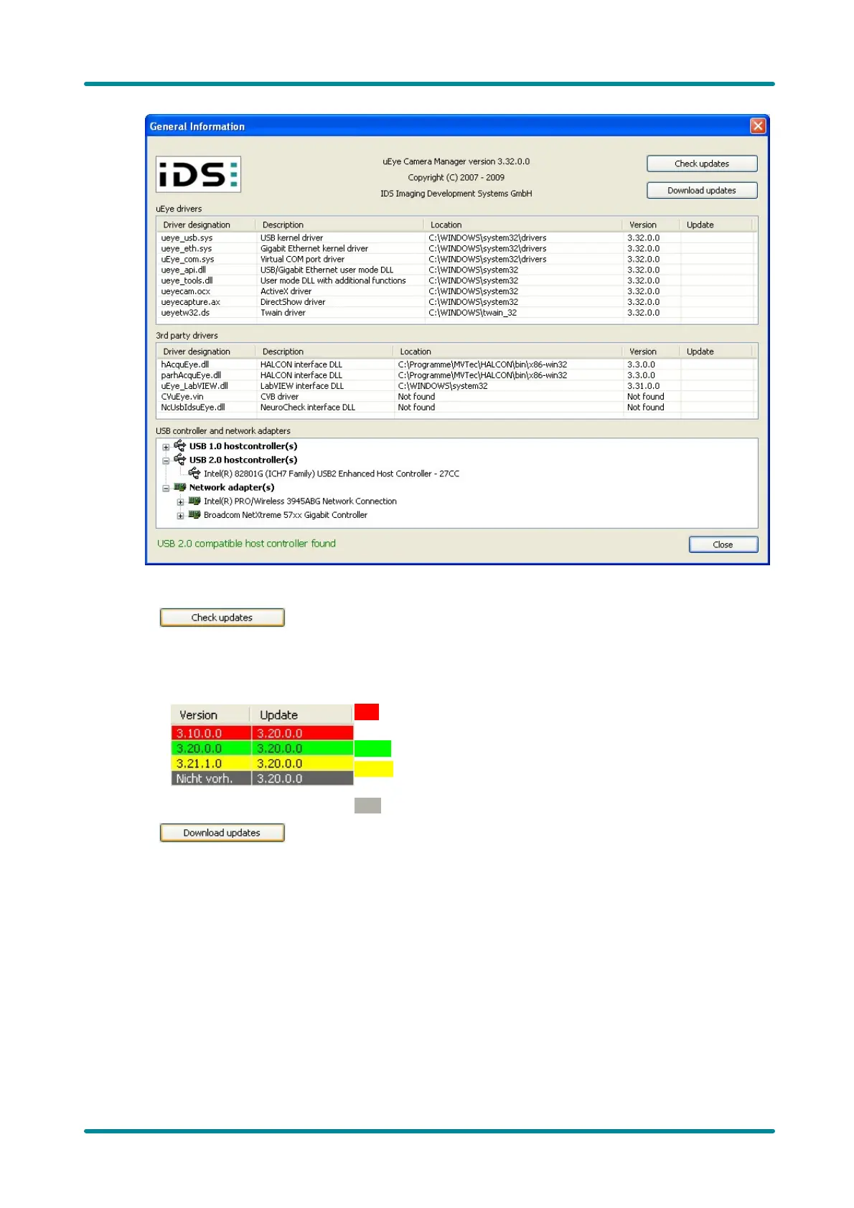Click the adapter icon beside Broadcom NetXtreme 57xx
Image resolution: width=854 pixels, height=1208 pixels.
tap(194, 514)
